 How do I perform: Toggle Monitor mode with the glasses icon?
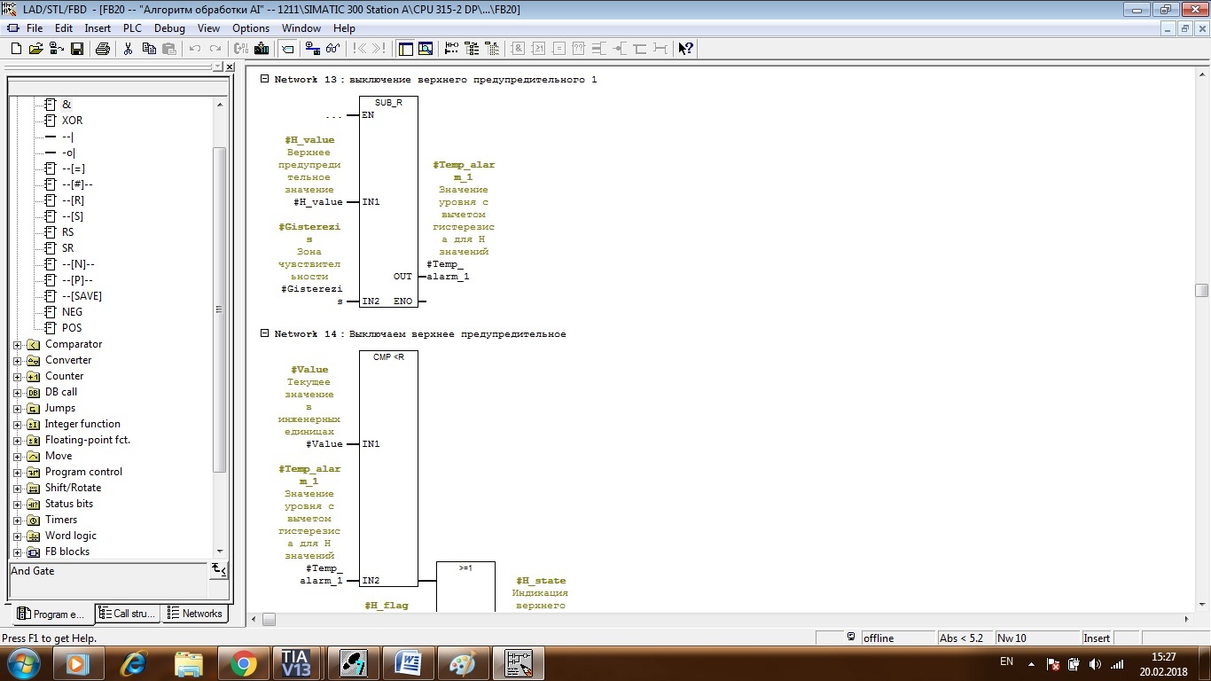(333, 49)
